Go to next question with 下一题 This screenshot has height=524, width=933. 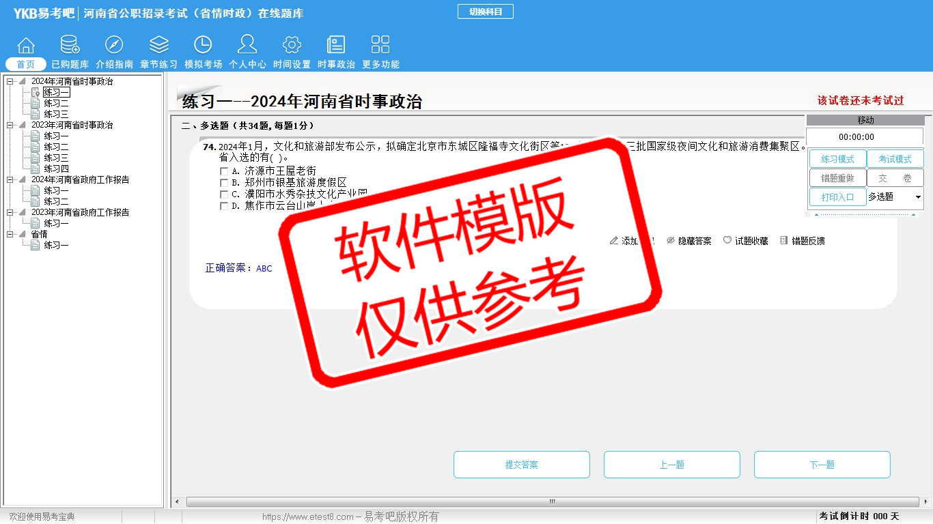(x=822, y=465)
